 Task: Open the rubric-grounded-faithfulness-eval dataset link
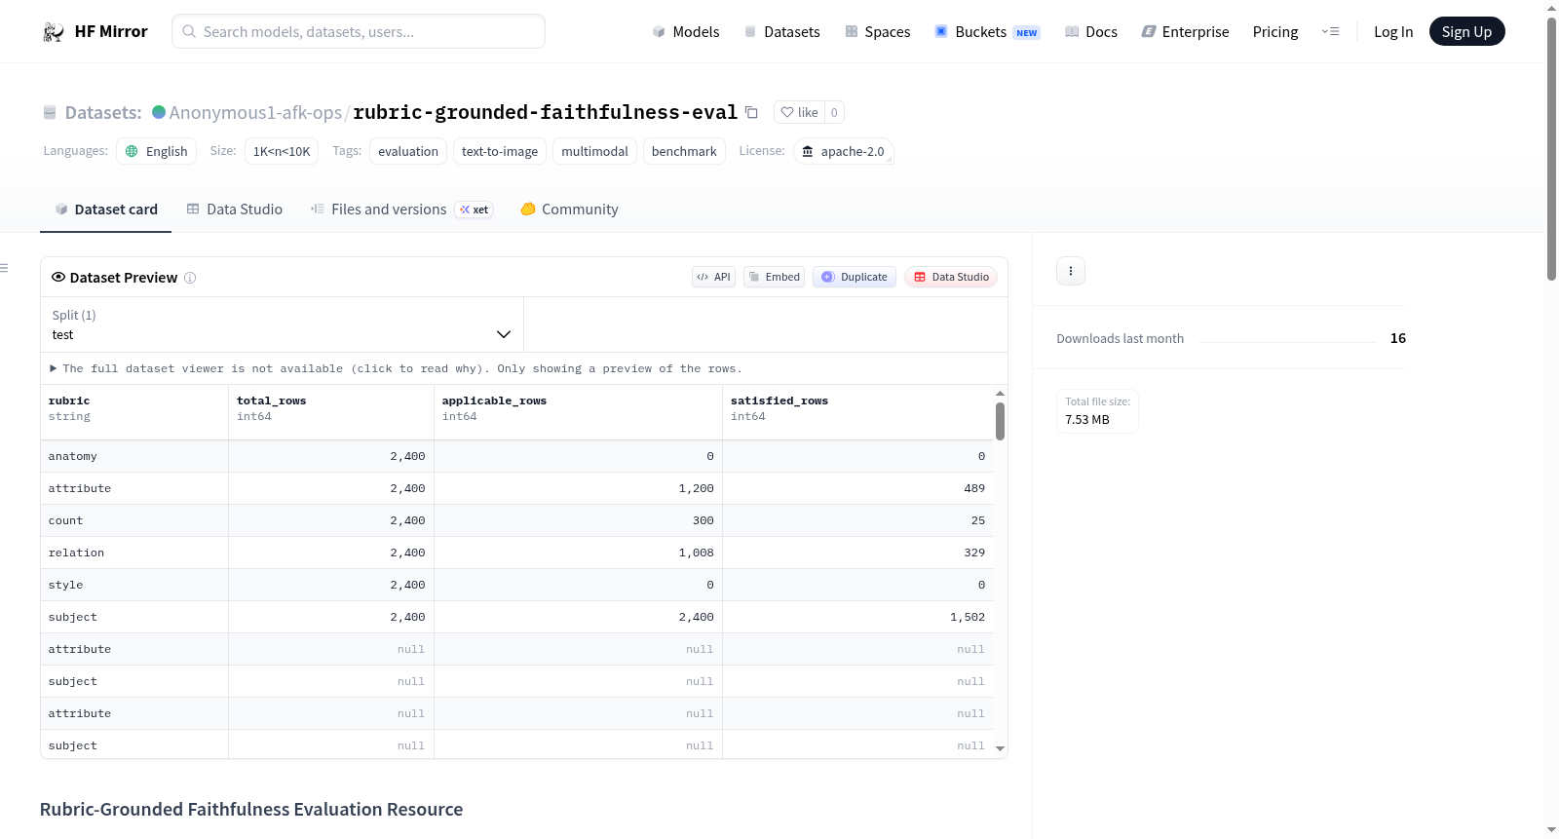[545, 112]
